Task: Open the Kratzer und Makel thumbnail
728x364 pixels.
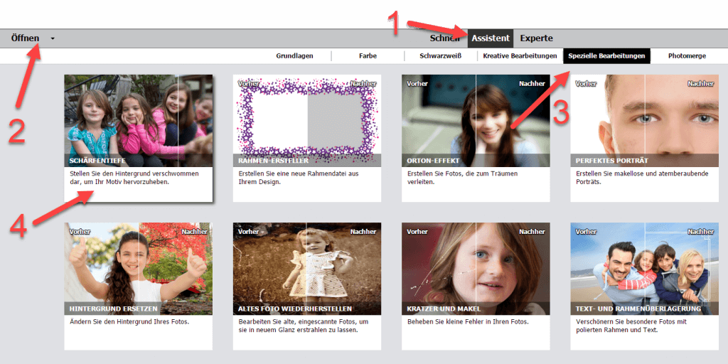Action: 476,269
